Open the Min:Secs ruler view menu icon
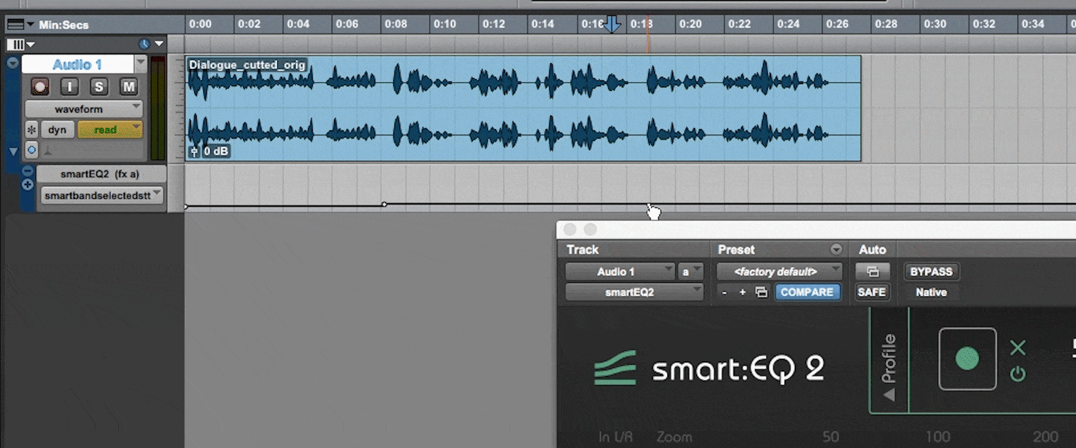The width and height of the screenshot is (1076, 448). [16, 24]
